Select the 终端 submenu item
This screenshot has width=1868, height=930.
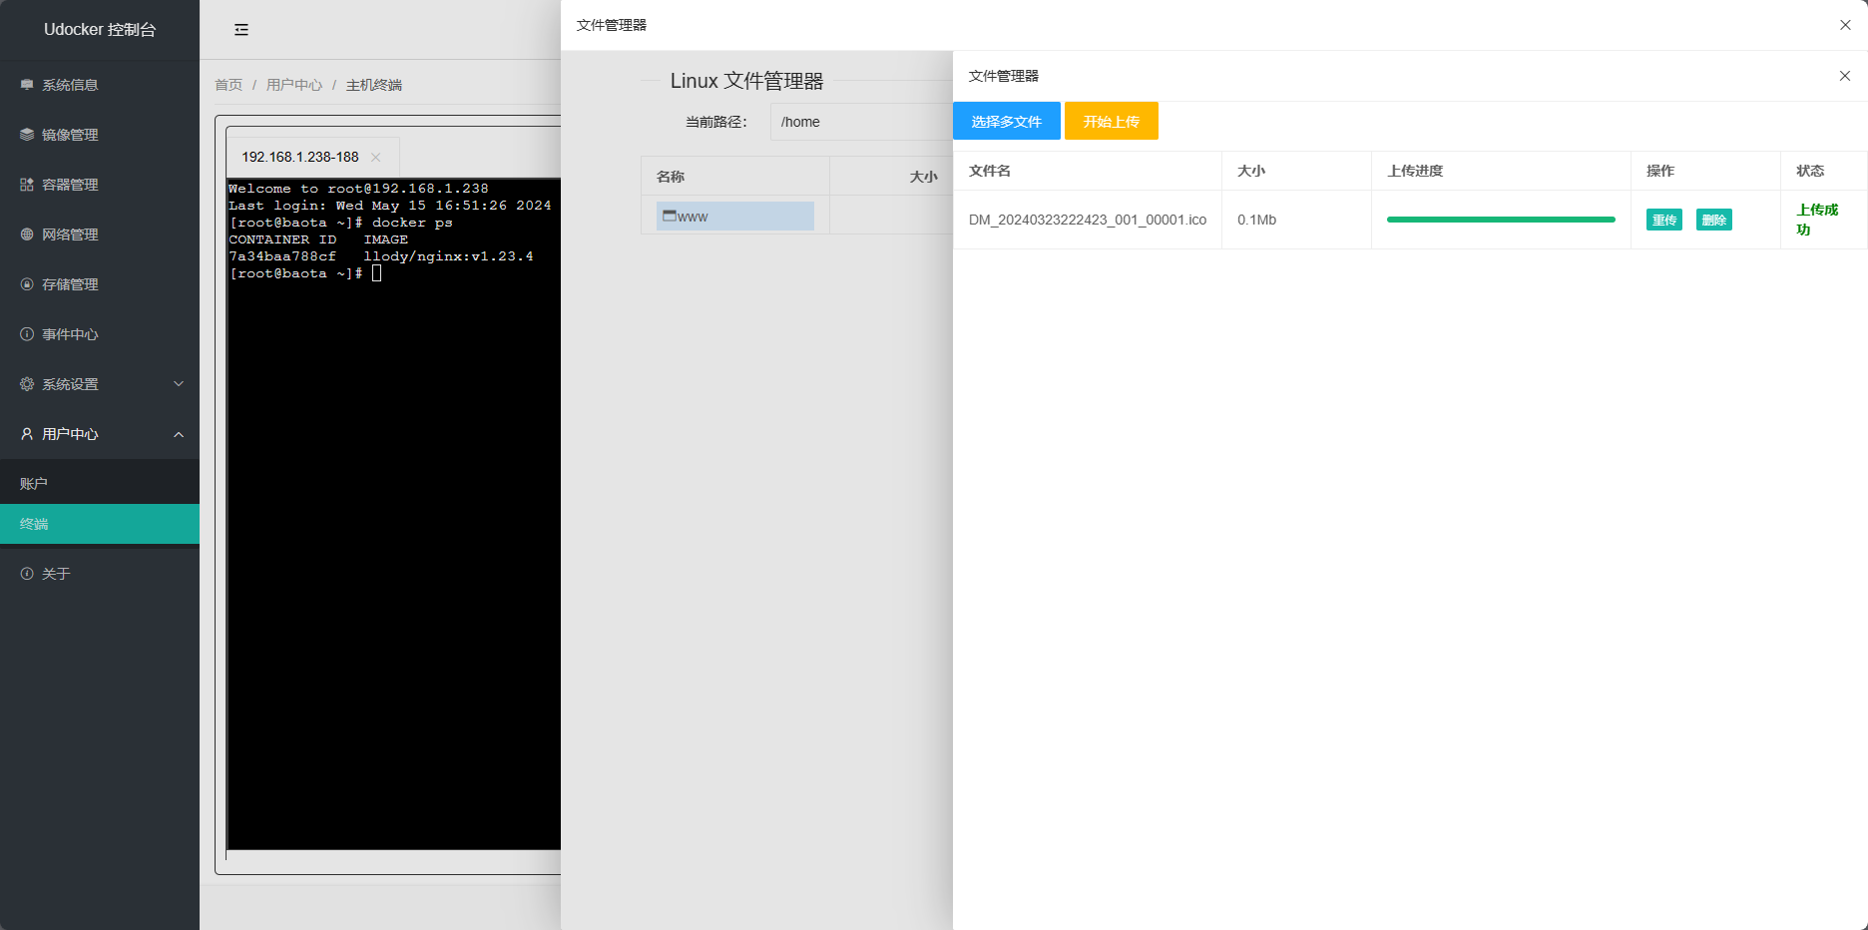pos(100,524)
